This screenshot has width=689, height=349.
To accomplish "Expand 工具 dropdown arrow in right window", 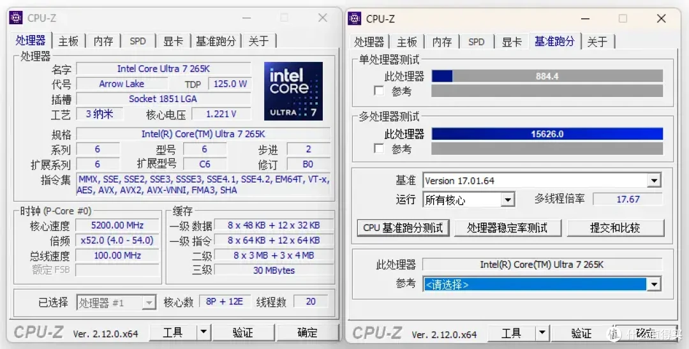I will click(x=542, y=333).
